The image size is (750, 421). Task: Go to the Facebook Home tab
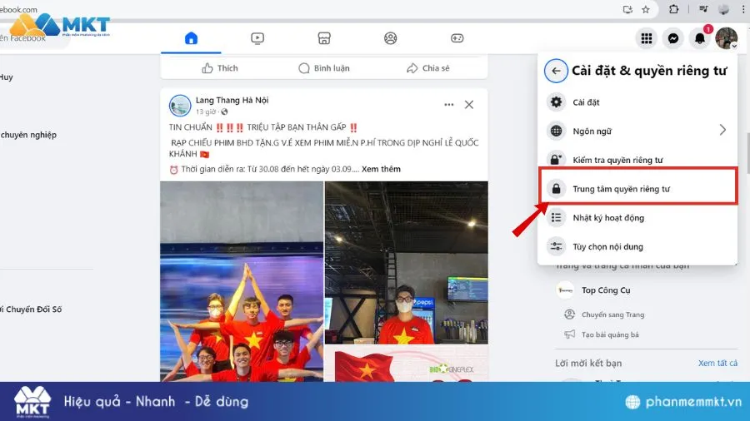(x=191, y=38)
